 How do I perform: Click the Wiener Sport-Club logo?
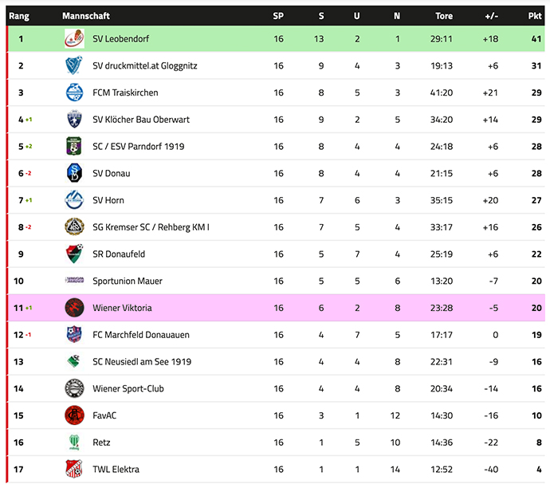[x=74, y=388]
